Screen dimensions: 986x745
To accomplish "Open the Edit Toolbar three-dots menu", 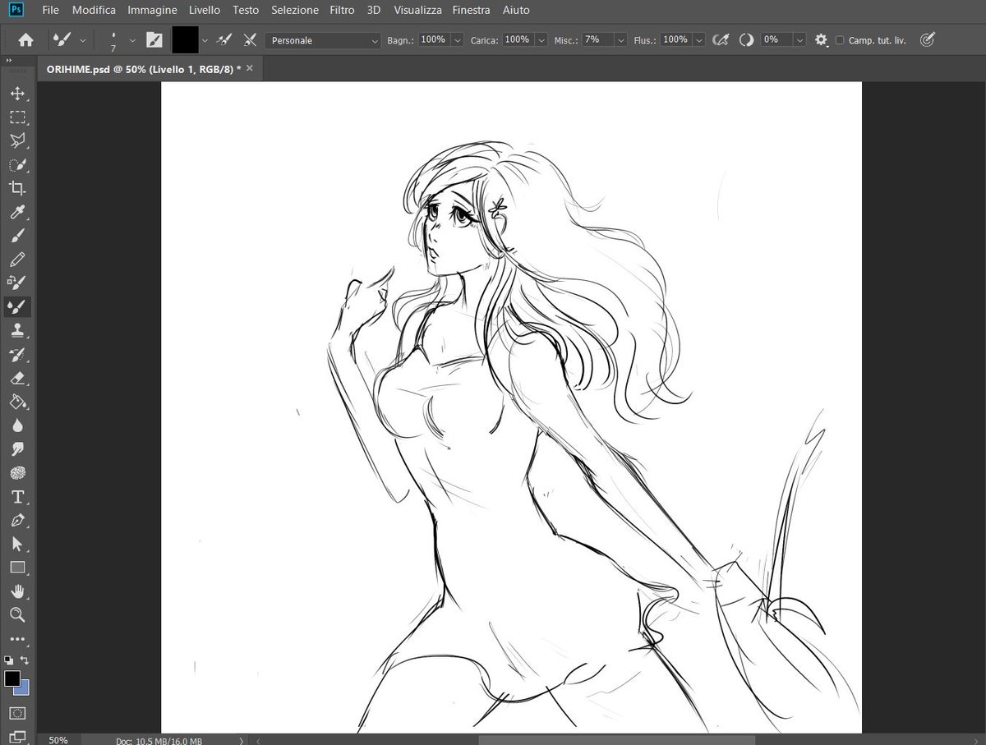I will [17, 639].
